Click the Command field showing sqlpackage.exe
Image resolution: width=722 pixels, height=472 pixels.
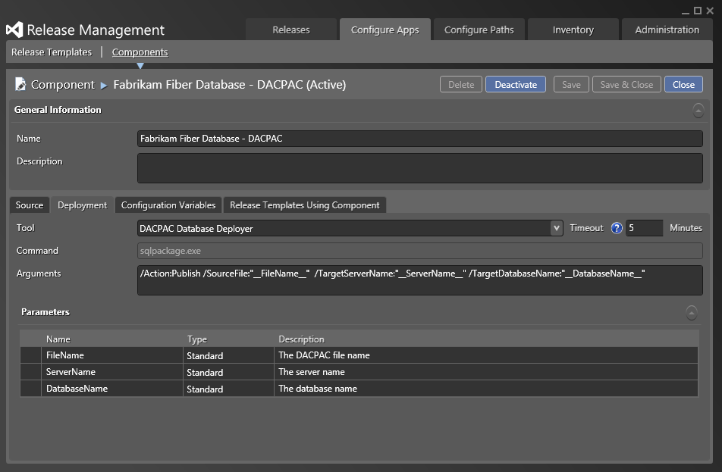(x=420, y=251)
